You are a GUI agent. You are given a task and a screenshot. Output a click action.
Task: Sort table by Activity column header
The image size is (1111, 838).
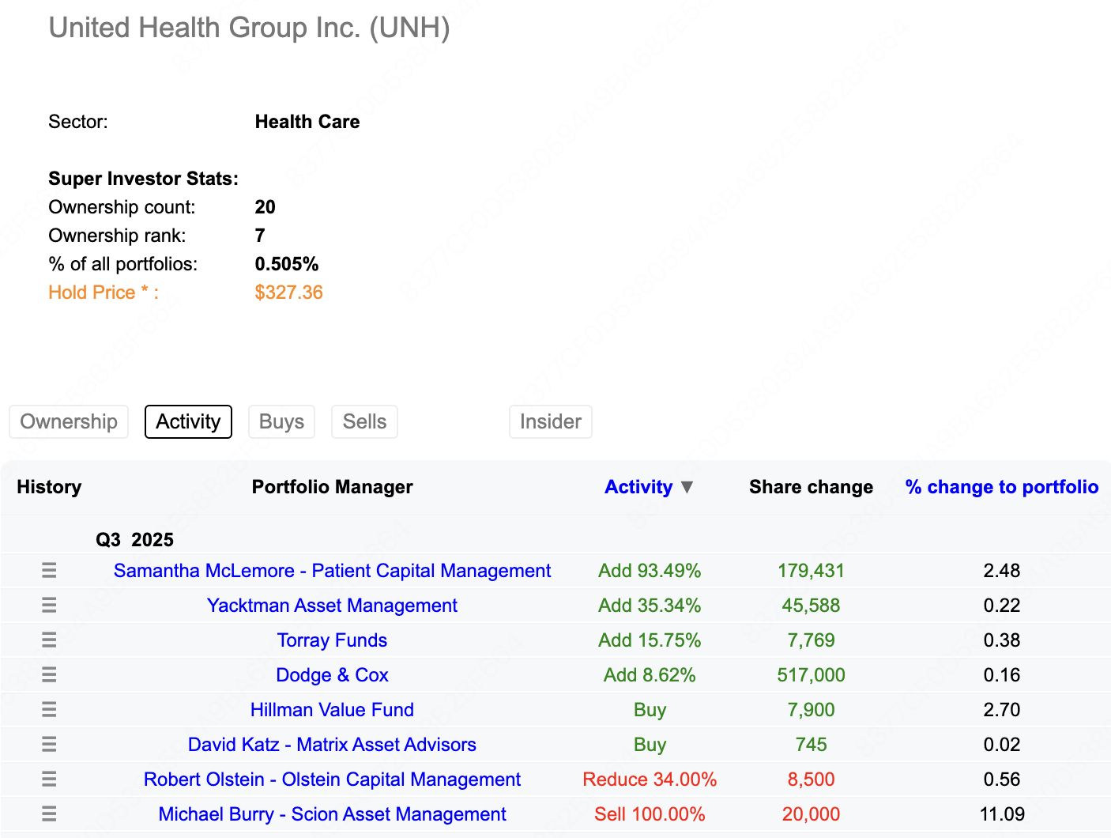638,487
